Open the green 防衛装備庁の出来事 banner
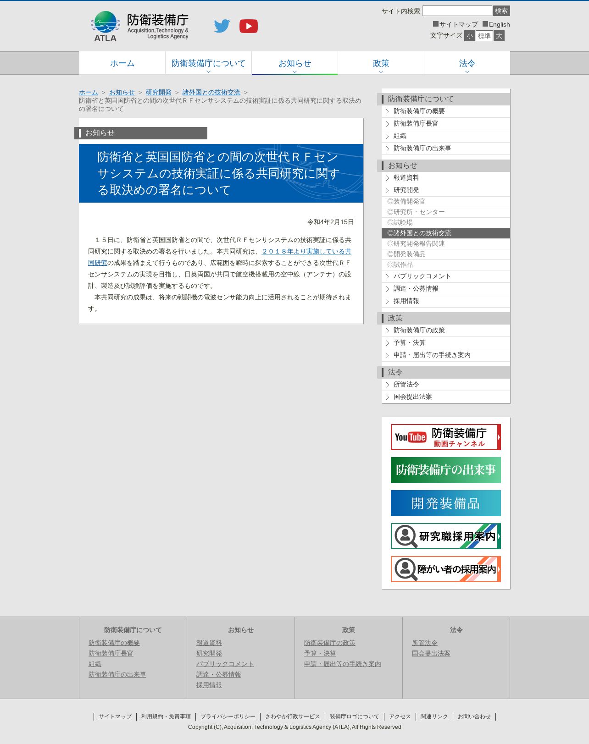The height and width of the screenshot is (744, 589). 446,470
